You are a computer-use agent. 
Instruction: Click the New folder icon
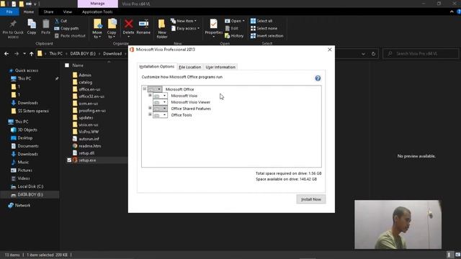(161, 24)
